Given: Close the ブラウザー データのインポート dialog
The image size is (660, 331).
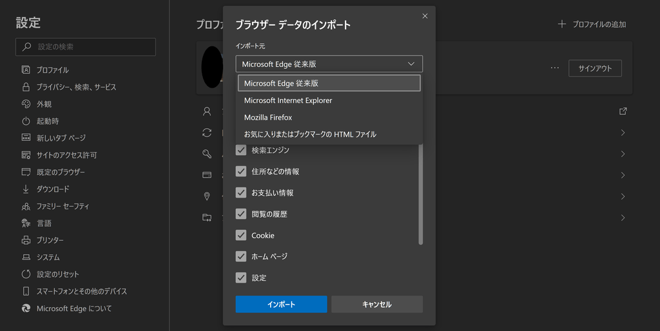Looking at the screenshot, I should pos(425,16).
